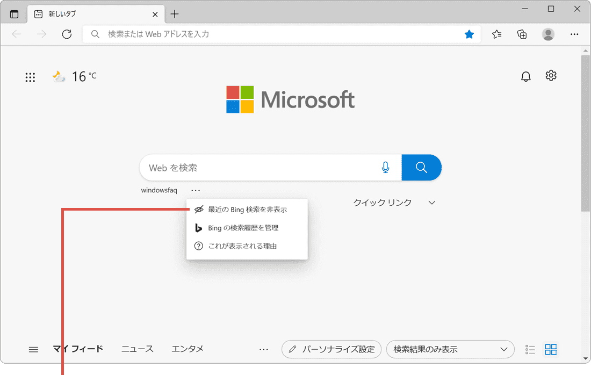Choose 最近の Bing 検索を非表示

point(247,210)
